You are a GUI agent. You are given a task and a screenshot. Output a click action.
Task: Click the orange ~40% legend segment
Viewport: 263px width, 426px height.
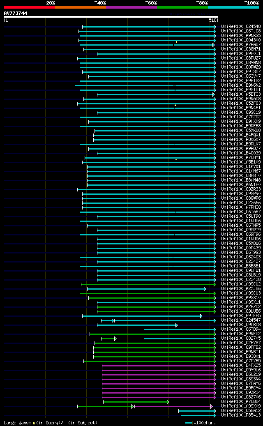(x=81, y=7)
